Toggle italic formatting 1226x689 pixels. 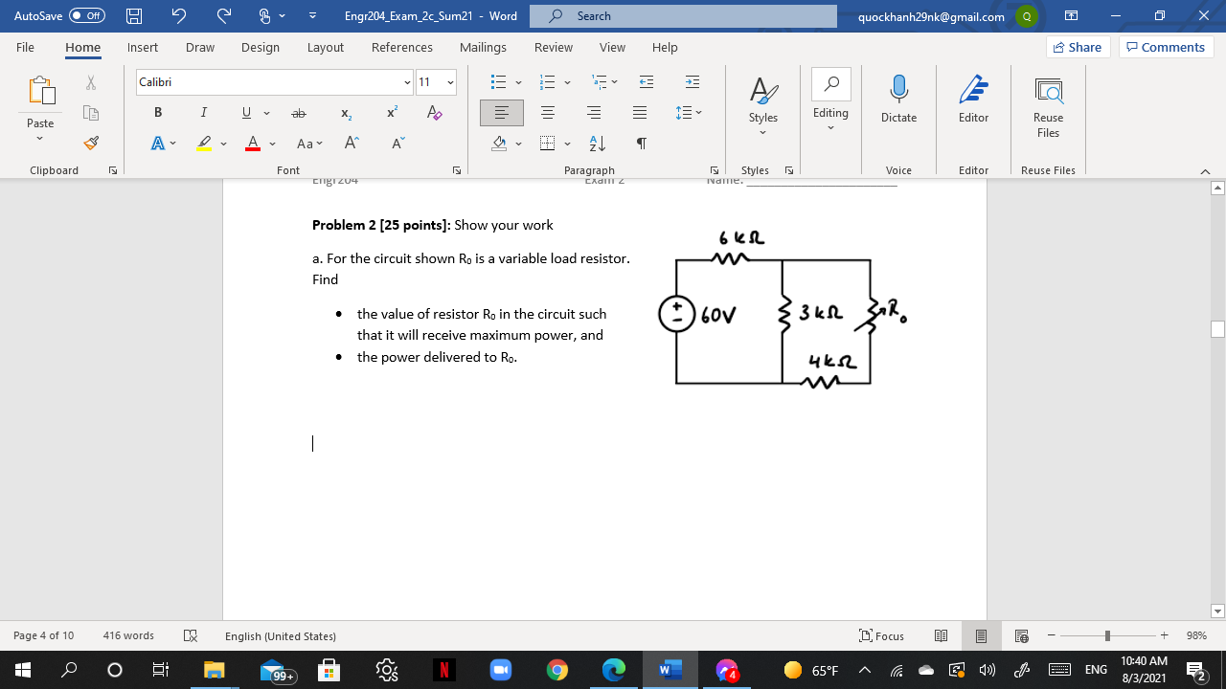coord(203,112)
